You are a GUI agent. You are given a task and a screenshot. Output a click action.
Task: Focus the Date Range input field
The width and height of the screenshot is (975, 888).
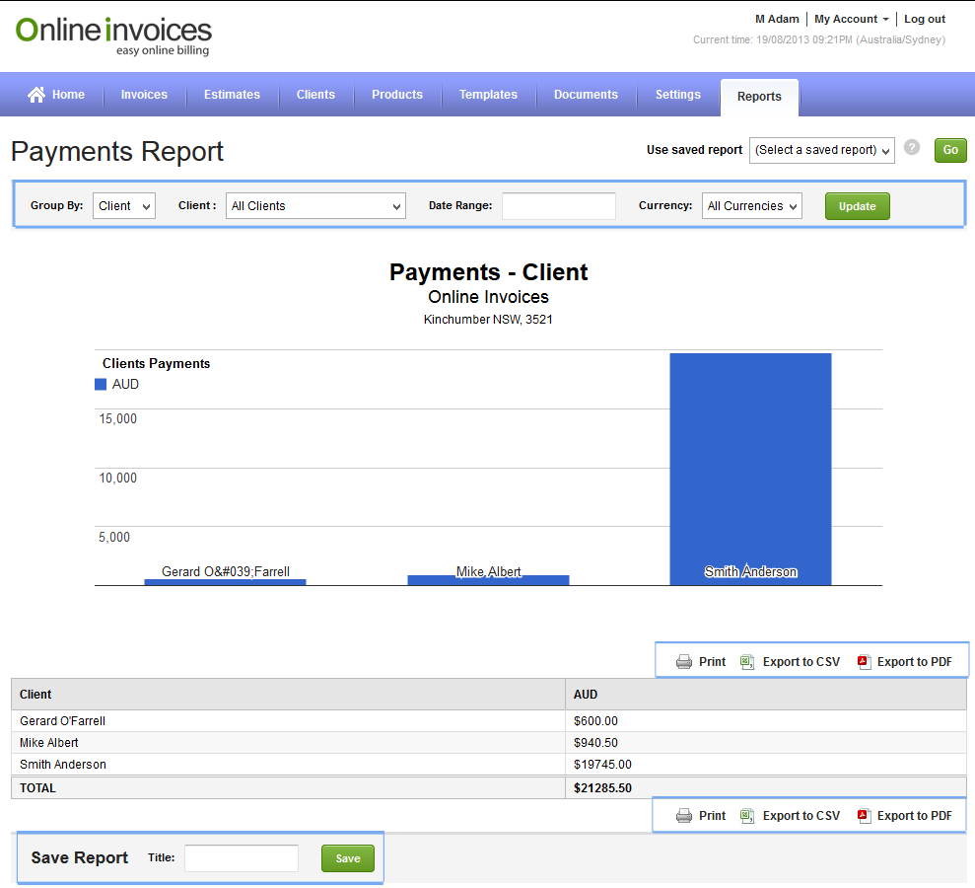tap(558, 206)
